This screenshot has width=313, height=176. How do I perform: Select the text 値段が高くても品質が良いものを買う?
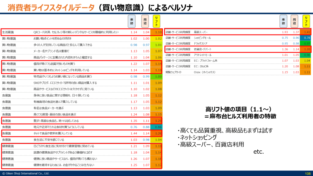tap(54, 64)
